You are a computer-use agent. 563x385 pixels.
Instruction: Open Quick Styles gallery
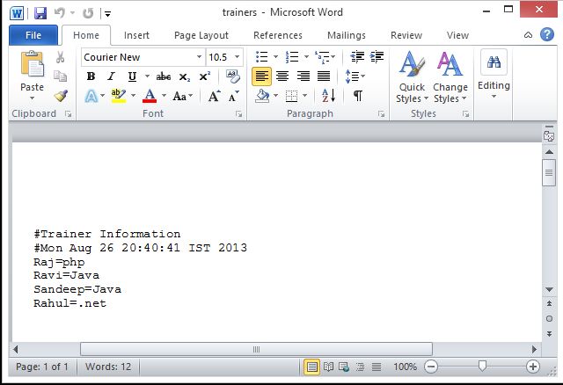click(412, 76)
